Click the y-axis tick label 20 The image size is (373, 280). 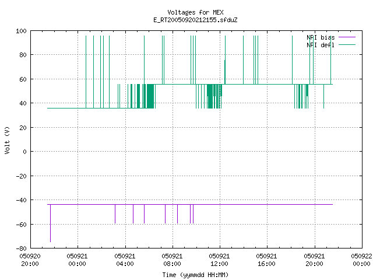(23, 128)
